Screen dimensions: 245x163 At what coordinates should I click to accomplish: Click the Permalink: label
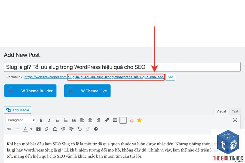click(x=15, y=77)
